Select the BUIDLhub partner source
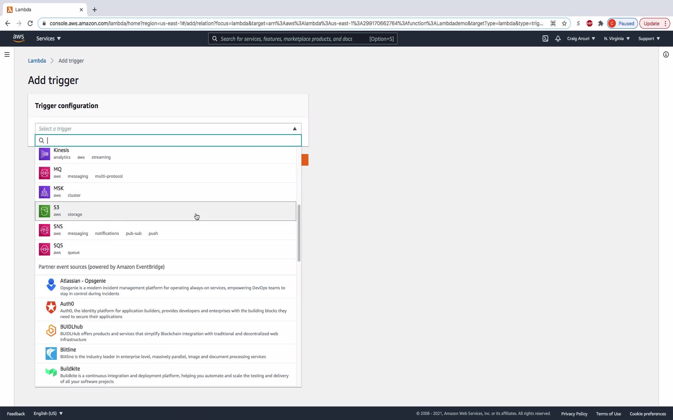The height and width of the screenshot is (420, 673). click(x=166, y=332)
